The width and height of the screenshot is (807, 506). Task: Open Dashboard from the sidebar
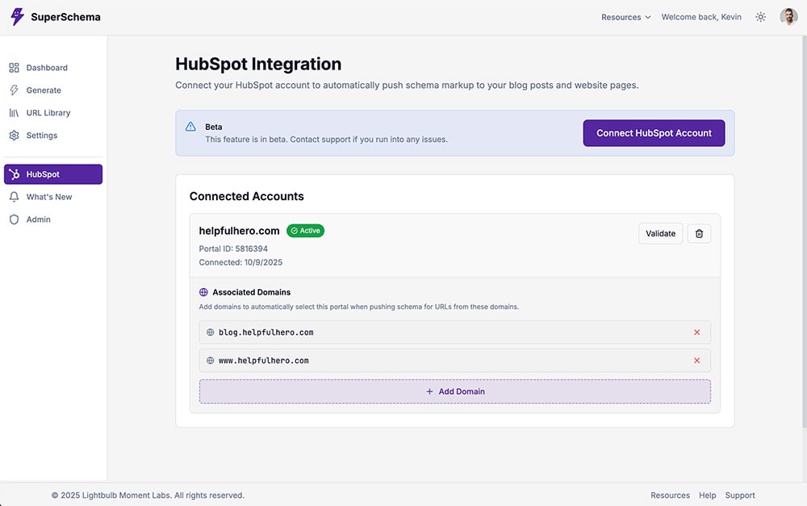pos(46,68)
